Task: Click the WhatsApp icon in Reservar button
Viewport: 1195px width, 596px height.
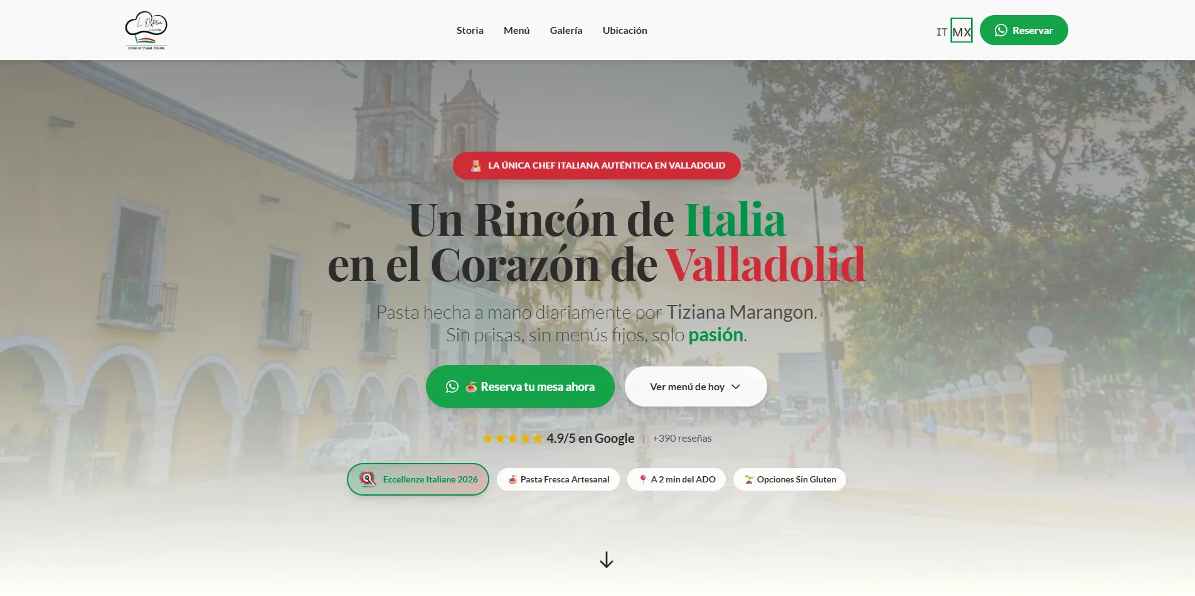Action: 1001,30
